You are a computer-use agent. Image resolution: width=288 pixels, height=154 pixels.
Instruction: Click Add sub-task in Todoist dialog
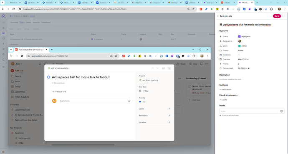(x=59, y=91)
